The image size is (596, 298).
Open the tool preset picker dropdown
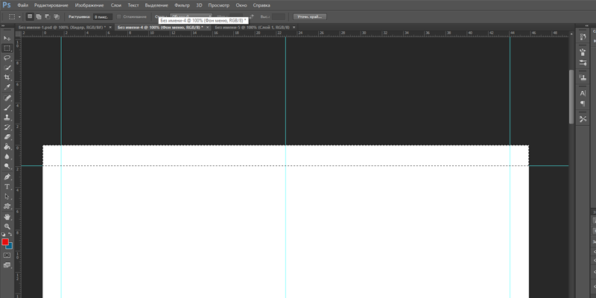[x=10, y=16]
